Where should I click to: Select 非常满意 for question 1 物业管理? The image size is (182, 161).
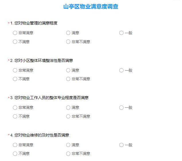tap(15, 33)
